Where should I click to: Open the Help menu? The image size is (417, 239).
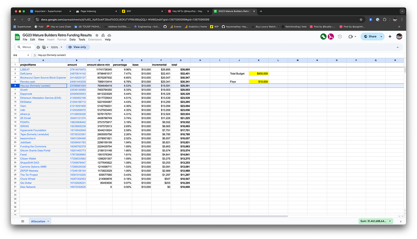pos(108,40)
